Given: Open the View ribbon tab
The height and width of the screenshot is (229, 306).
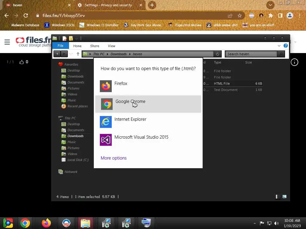Looking at the screenshot, I should [x=111, y=46].
